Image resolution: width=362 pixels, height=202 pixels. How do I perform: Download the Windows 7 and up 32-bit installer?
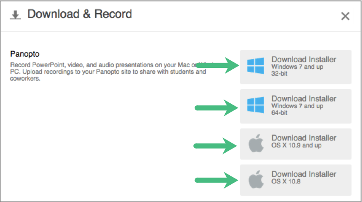[296, 67]
